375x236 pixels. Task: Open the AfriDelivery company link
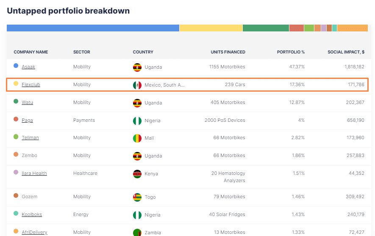(34, 232)
